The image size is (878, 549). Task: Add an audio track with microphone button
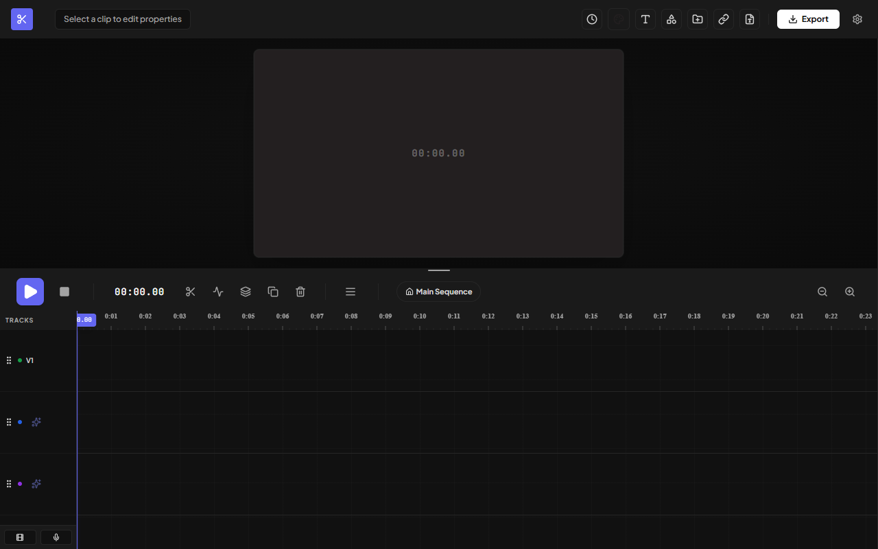[x=56, y=537]
